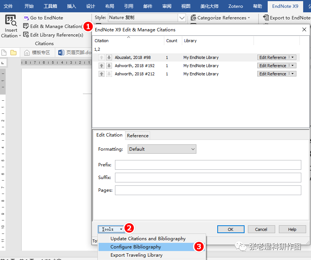This screenshot has width=311, height=260.
Task: Open the Style dropdown Nature 复制
Action: [182, 18]
